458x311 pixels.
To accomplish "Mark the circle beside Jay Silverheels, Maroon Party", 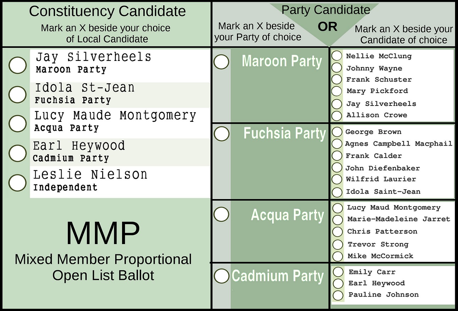I will click(x=18, y=66).
